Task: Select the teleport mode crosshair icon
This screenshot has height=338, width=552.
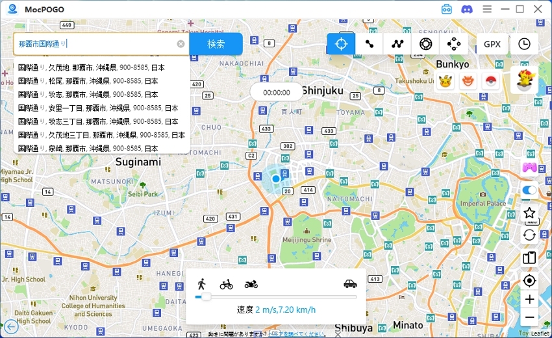Action: [x=341, y=44]
